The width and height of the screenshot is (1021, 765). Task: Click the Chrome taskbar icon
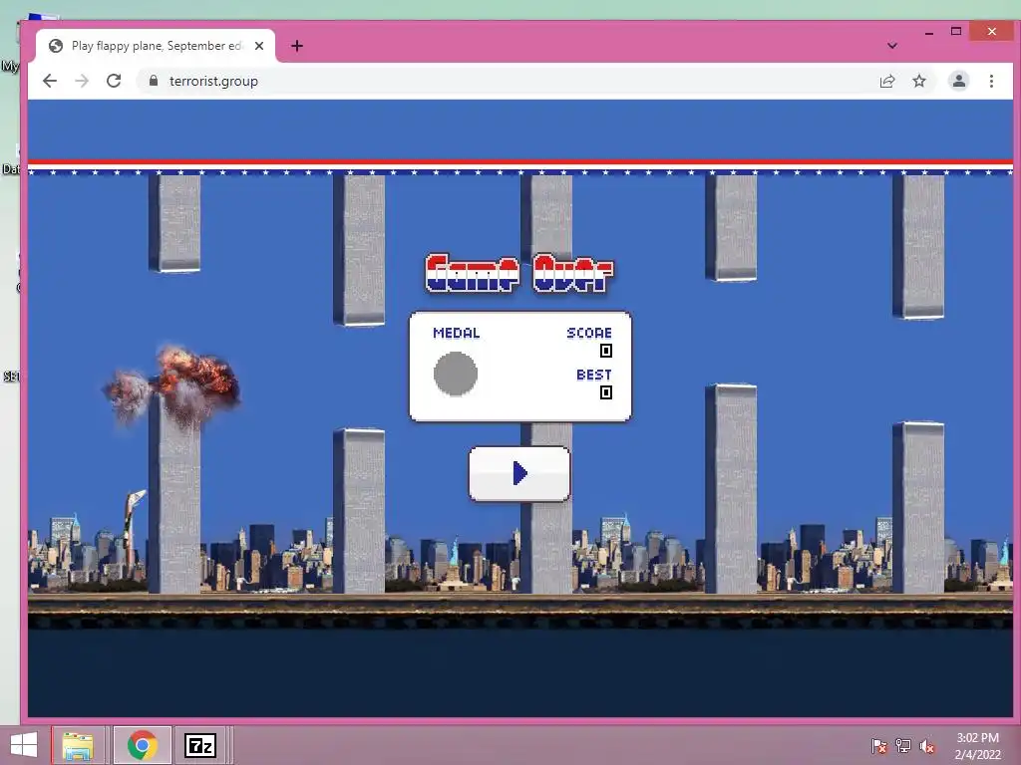click(x=142, y=745)
